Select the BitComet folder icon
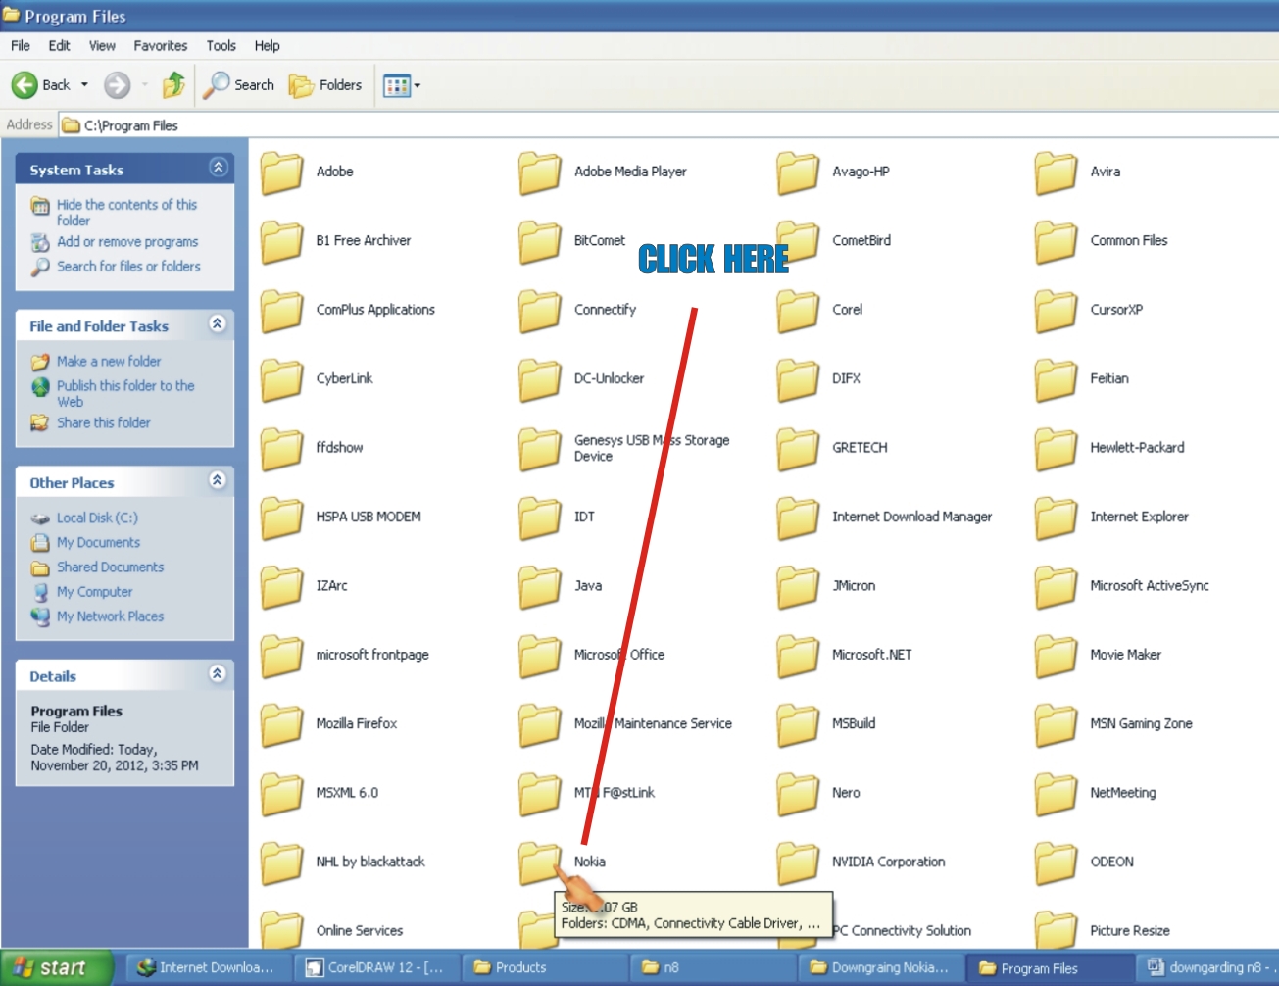1279x986 pixels. pos(540,241)
